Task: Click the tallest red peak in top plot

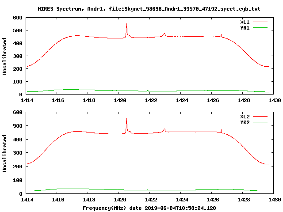Action: click(126, 24)
